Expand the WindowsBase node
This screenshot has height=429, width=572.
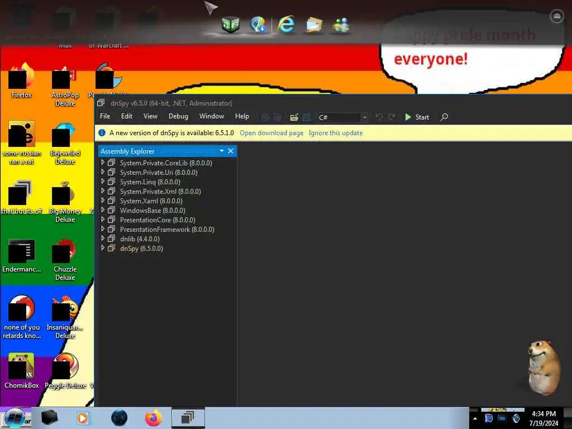(x=103, y=210)
